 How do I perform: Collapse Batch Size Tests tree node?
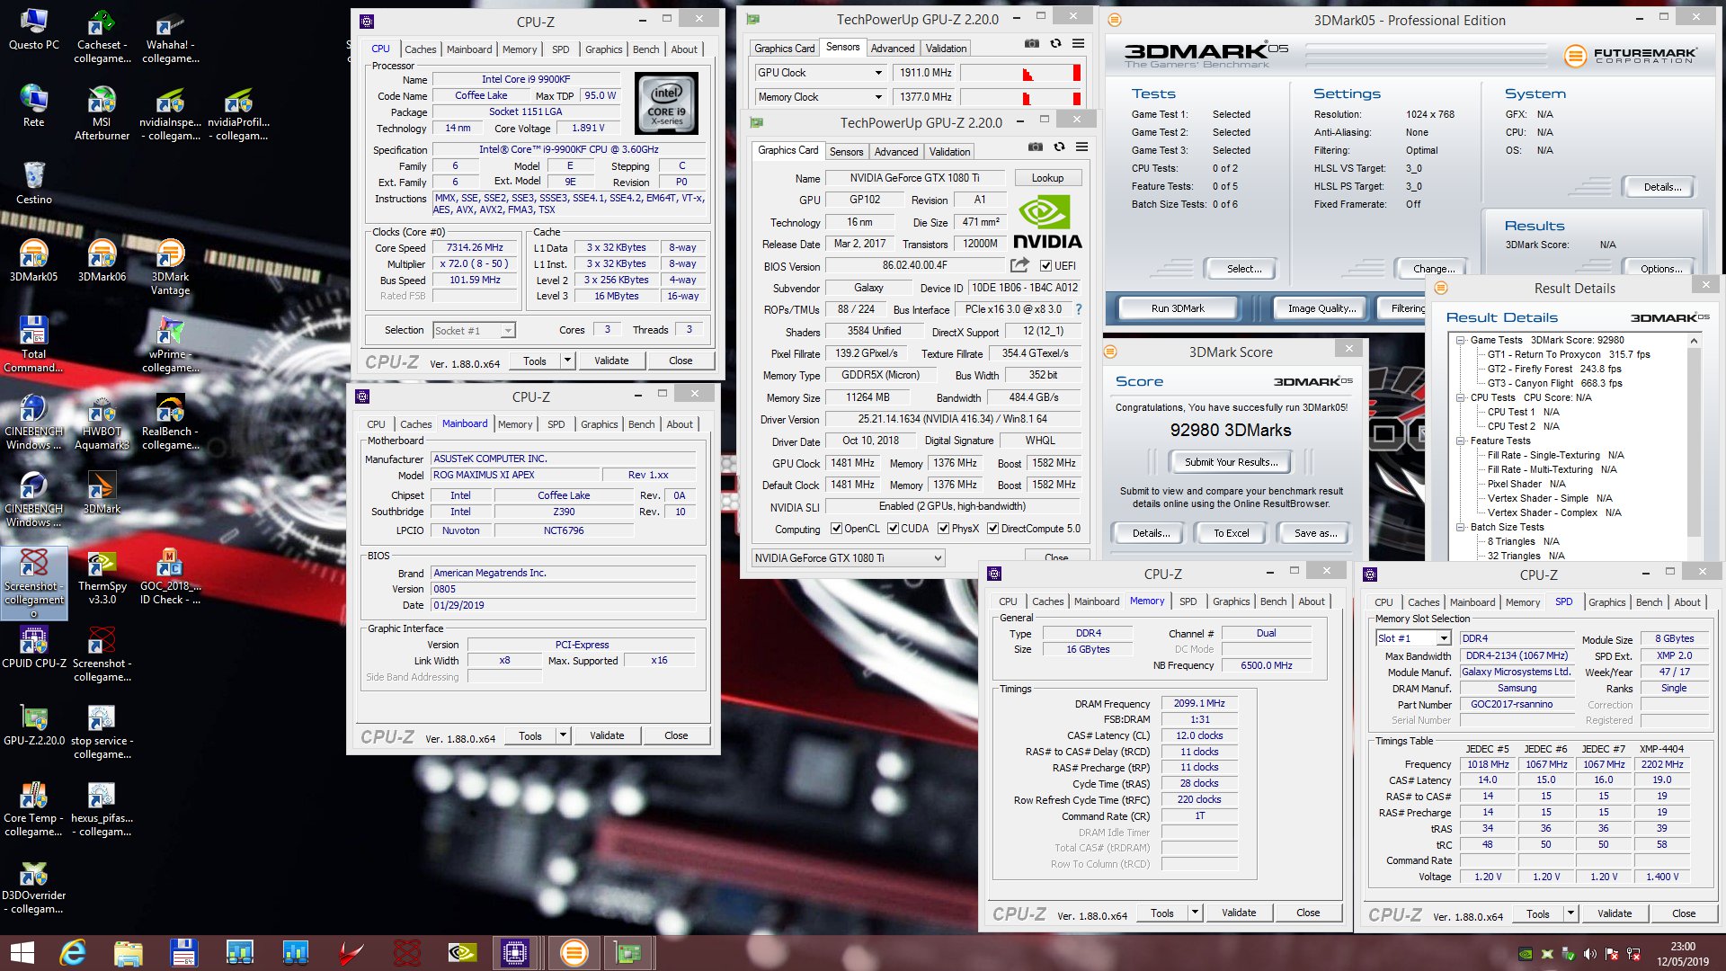pos(1462,527)
